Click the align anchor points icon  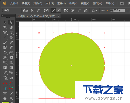[103, 10]
